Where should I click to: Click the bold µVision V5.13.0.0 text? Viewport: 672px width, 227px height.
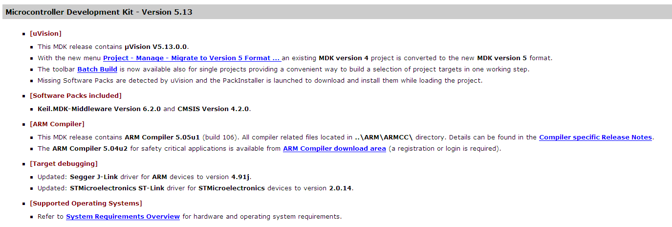156,46
